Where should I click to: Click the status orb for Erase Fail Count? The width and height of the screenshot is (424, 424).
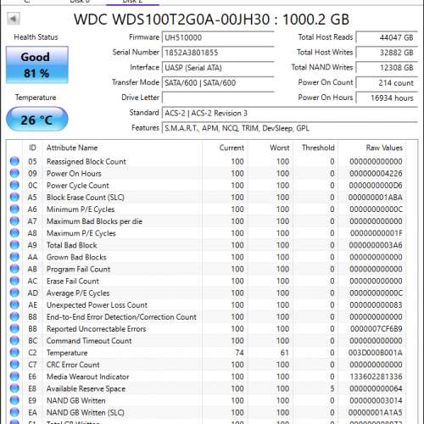point(14,281)
